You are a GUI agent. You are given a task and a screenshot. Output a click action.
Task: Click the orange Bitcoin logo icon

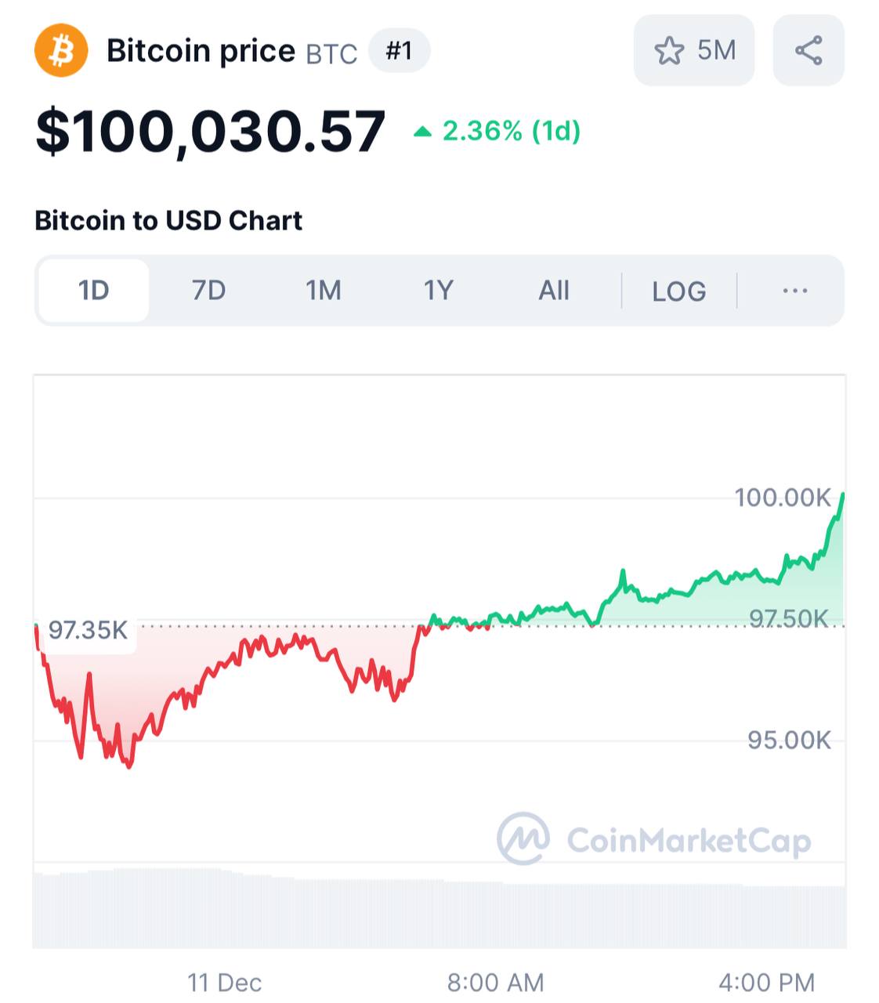61,51
